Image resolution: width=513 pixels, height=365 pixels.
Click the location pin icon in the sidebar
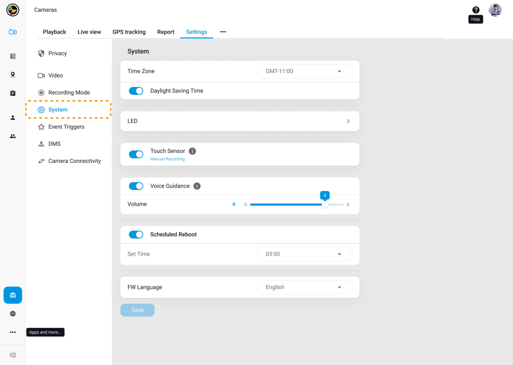point(13,74)
